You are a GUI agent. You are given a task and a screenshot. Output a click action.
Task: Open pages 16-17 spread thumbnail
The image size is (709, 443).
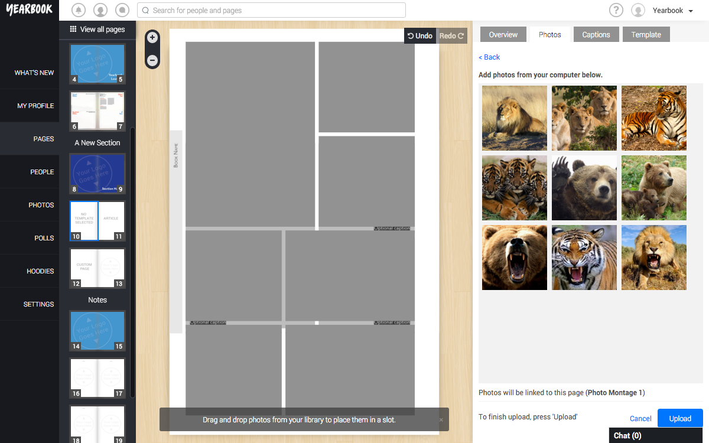97,377
